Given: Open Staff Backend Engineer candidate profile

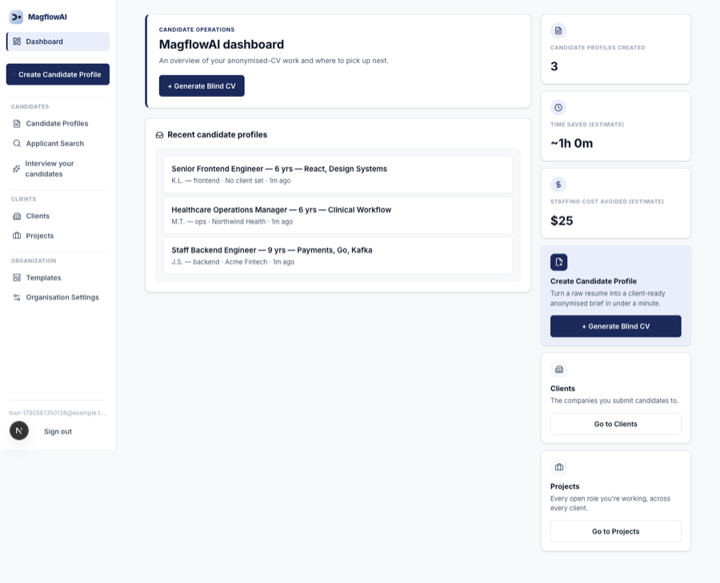Looking at the screenshot, I should pyautogui.click(x=338, y=256).
